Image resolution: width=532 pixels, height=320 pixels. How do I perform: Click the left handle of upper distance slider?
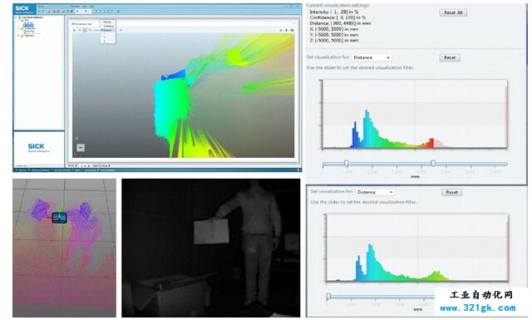tap(346, 164)
